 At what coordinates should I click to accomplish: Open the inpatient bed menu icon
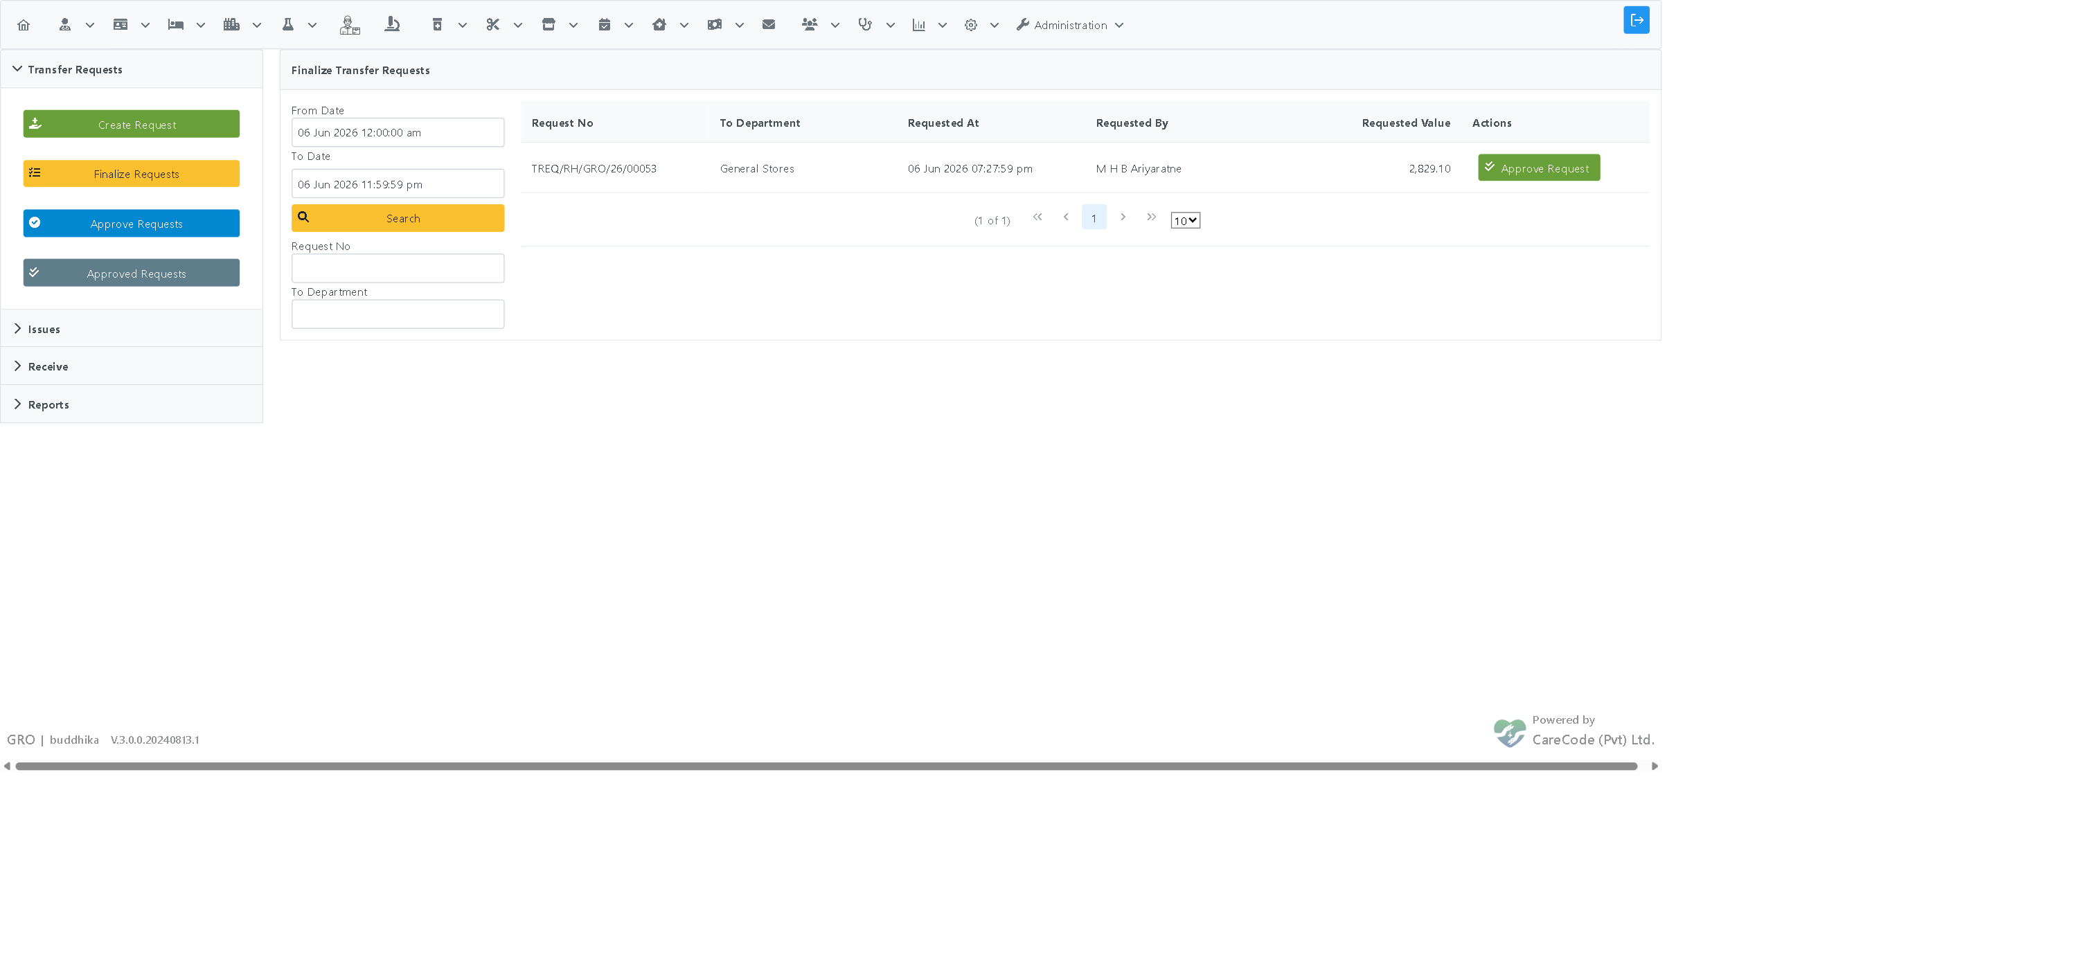coord(176,25)
